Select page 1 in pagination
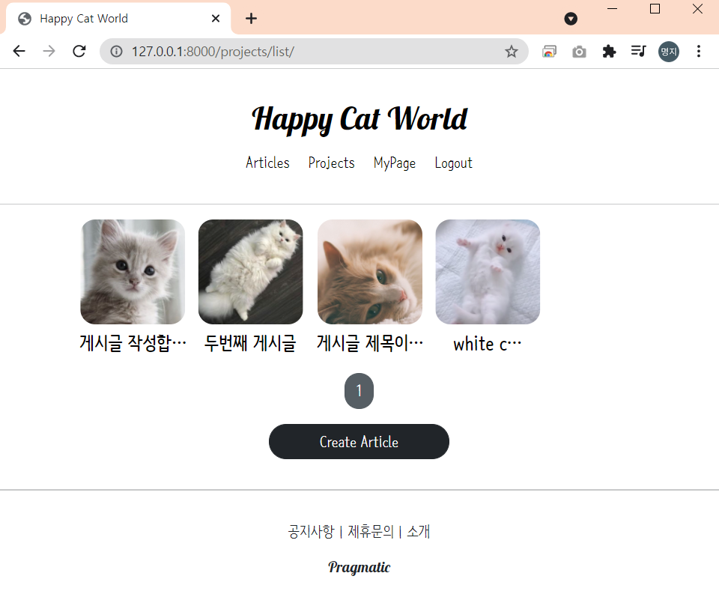The image size is (719, 591). (359, 391)
